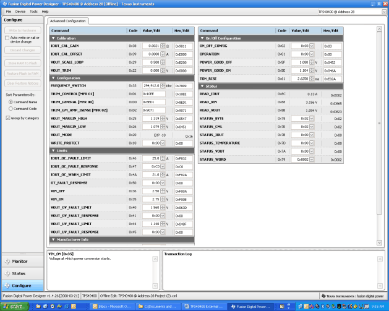This screenshot has width=389, height=311.
Task: Open STATUS_CML value dropdown
Action: point(312,127)
